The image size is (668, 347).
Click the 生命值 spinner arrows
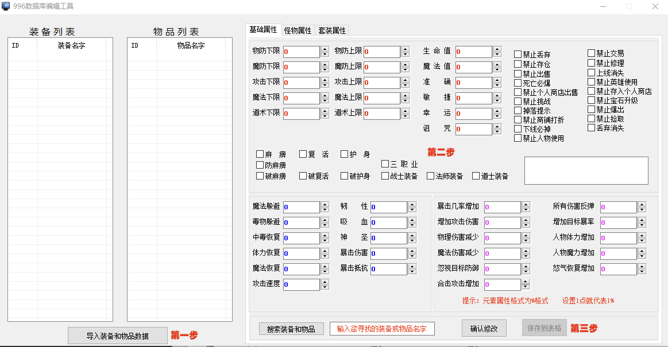click(497, 52)
